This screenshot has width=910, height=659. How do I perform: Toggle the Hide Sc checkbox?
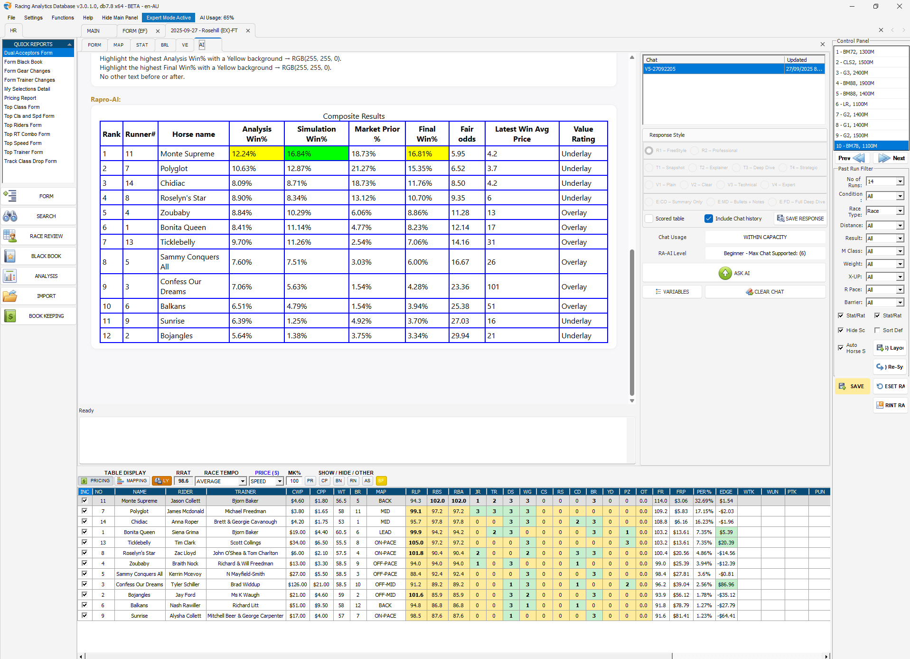coord(841,330)
